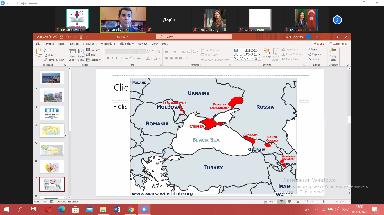The height and width of the screenshot is (215, 384).
Task: Click Fit slide to window icon
Action: coord(349,202)
